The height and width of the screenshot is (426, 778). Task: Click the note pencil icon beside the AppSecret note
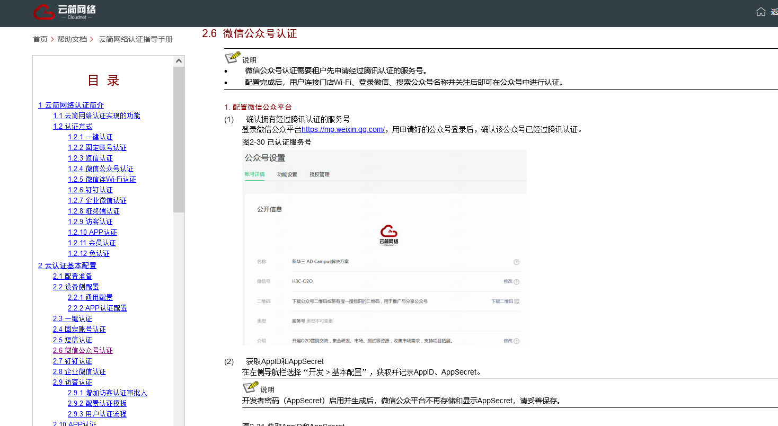pos(250,387)
